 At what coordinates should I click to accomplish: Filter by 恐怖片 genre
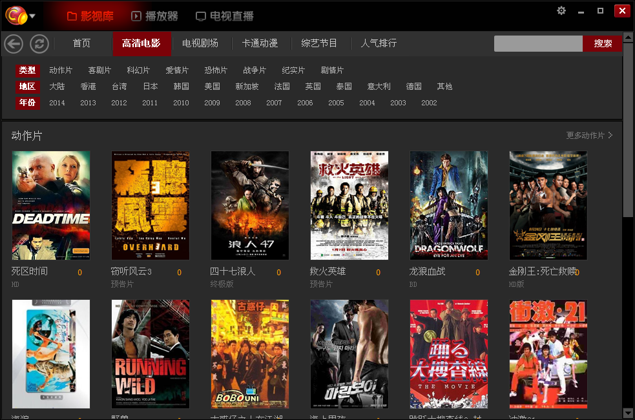(x=216, y=70)
